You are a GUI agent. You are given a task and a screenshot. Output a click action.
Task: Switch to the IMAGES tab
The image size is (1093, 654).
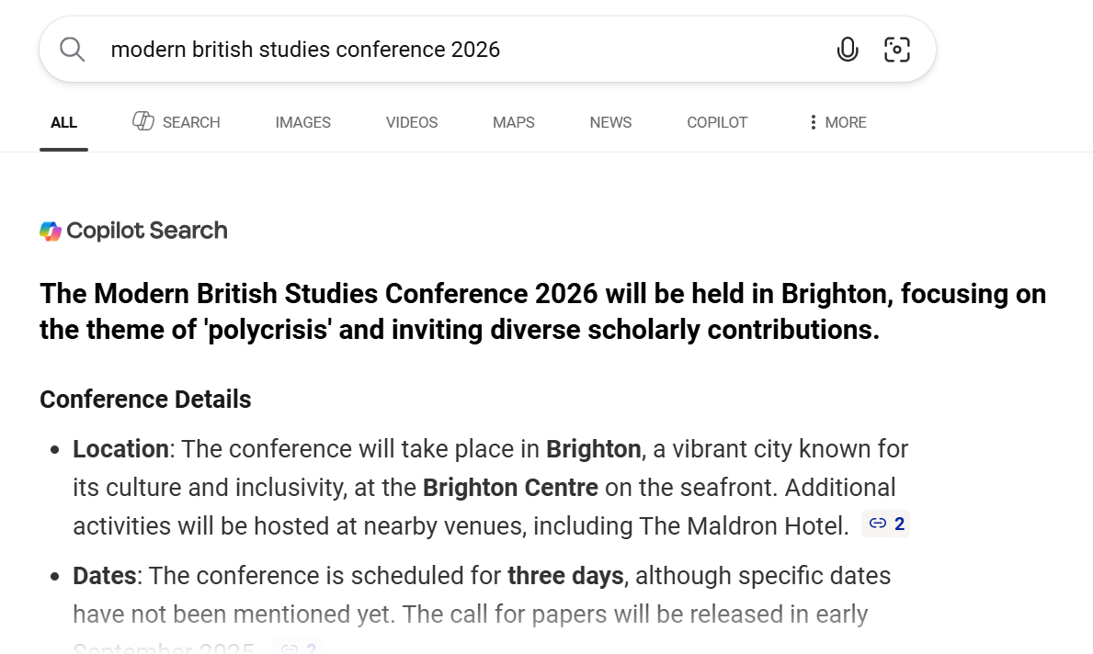point(302,122)
